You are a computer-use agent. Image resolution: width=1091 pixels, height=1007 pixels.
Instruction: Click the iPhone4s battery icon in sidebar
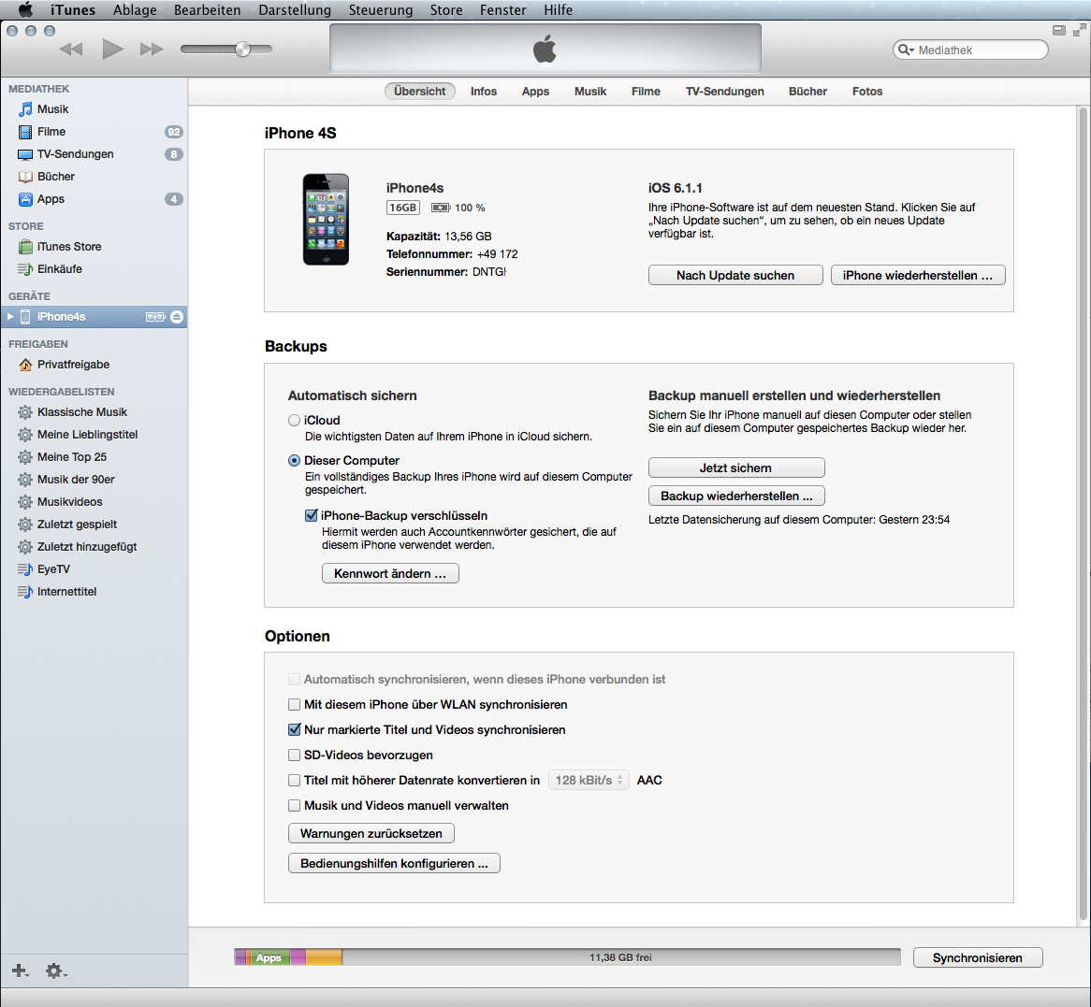(155, 317)
